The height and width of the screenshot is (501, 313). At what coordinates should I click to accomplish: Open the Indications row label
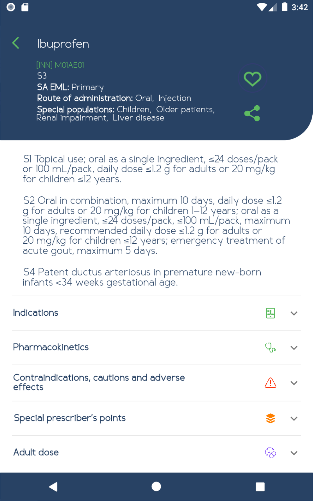[36, 313]
